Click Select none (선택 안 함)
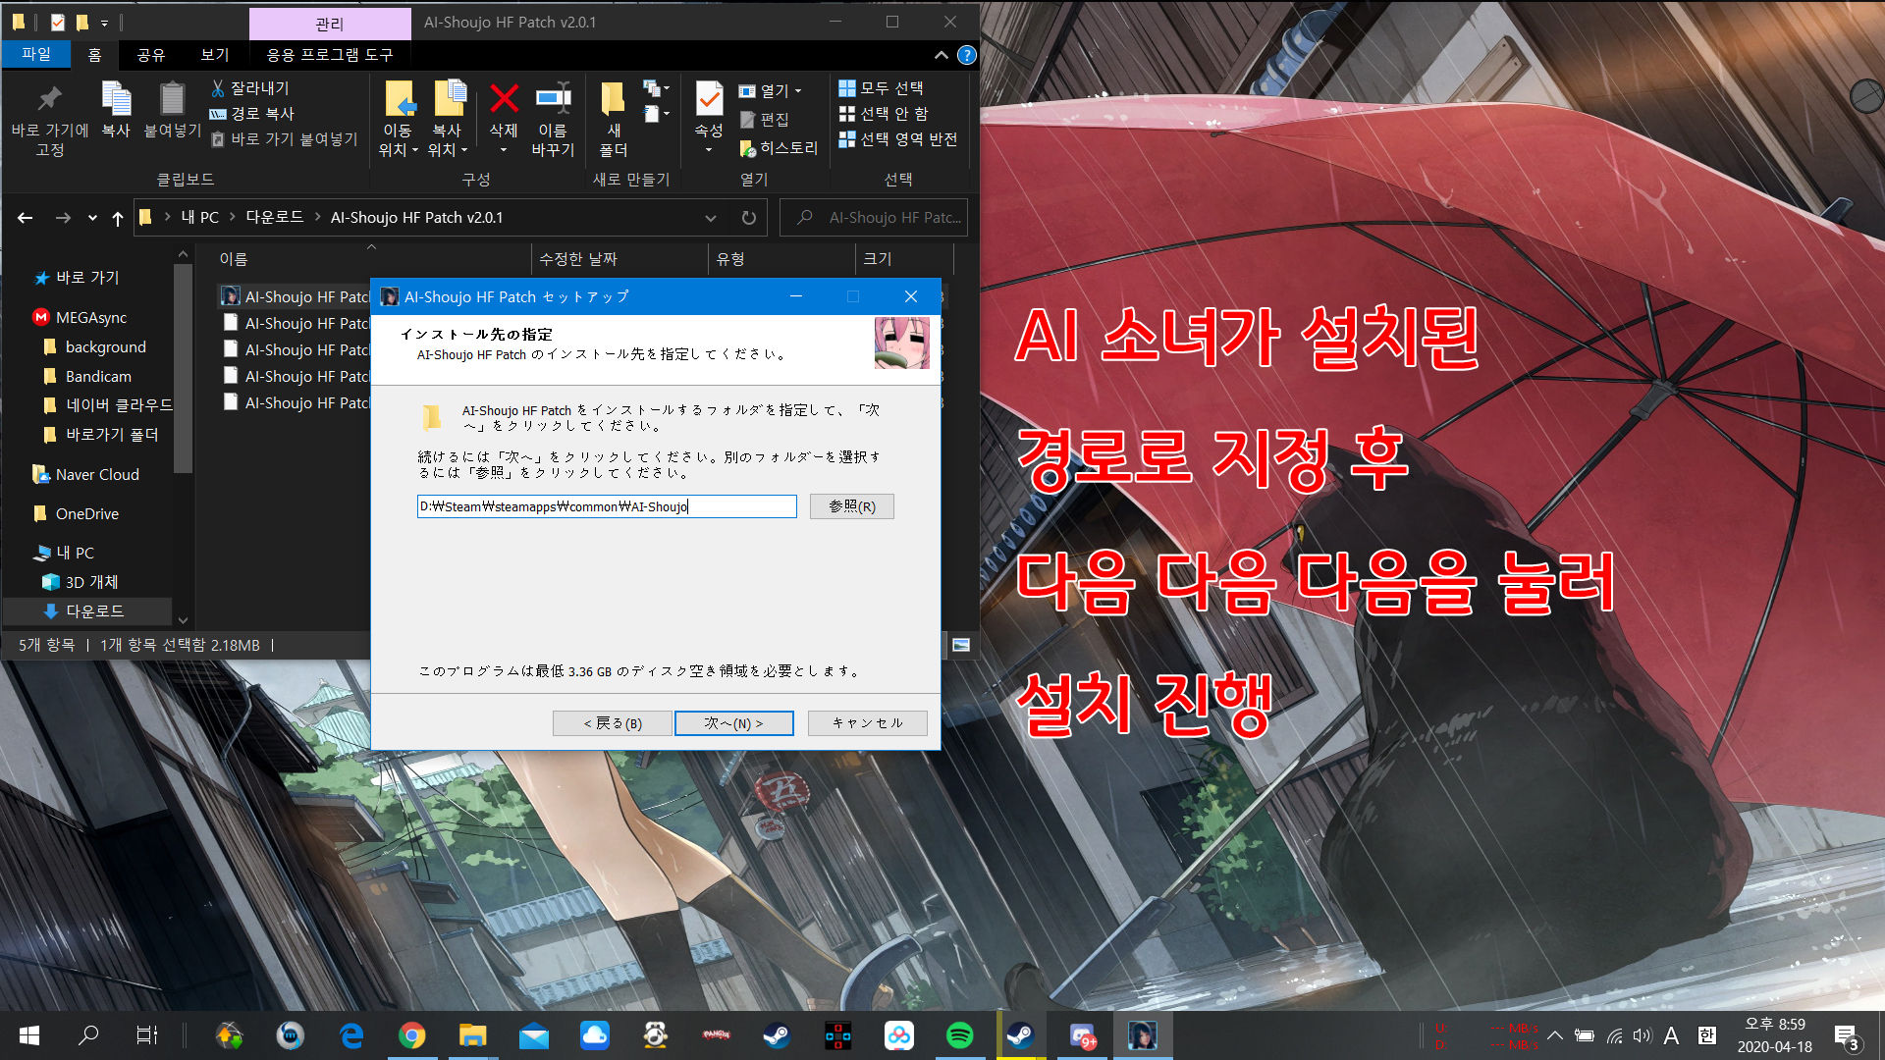 click(884, 114)
